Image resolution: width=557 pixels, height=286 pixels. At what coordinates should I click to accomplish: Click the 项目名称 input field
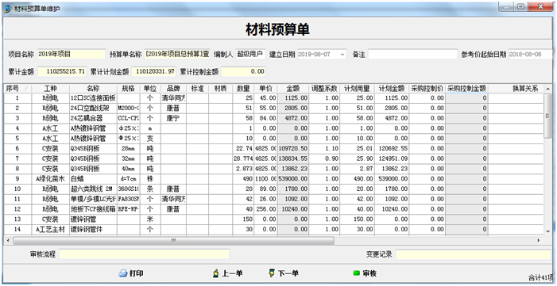[72, 54]
